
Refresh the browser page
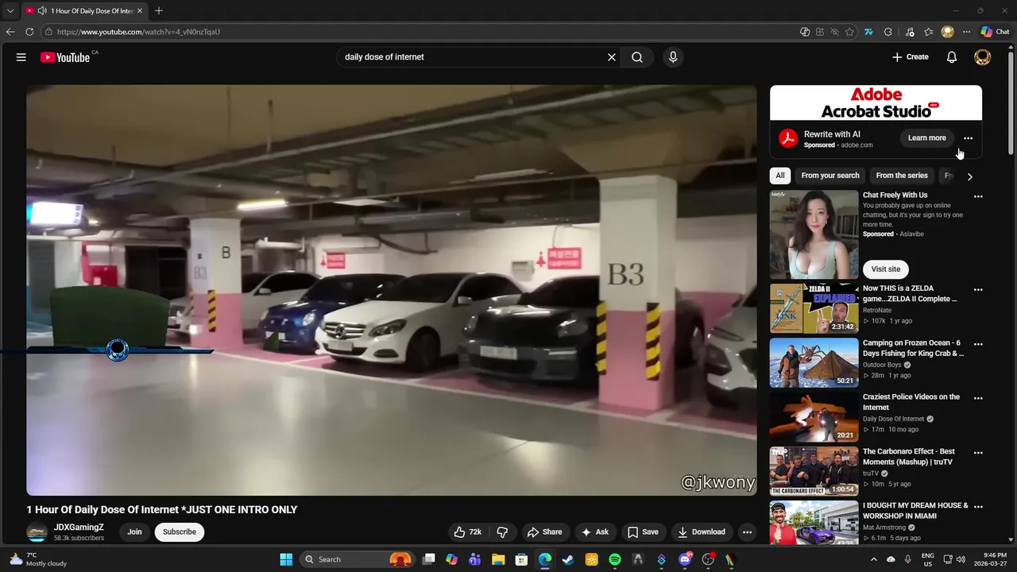click(29, 32)
